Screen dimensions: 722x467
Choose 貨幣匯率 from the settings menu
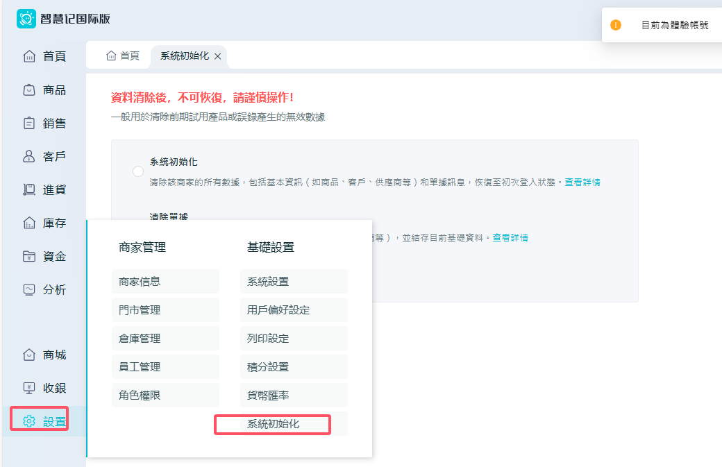[x=294, y=396]
